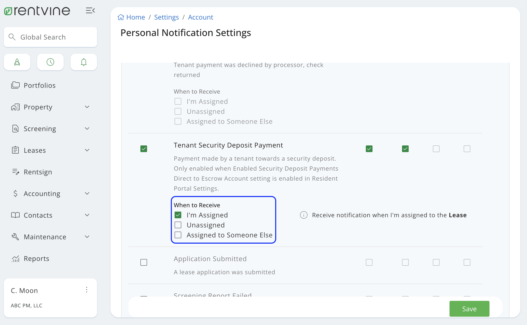The height and width of the screenshot is (325, 527).
Task: Enable Unassigned in the highlighted When to Receive section
Action: tap(178, 225)
